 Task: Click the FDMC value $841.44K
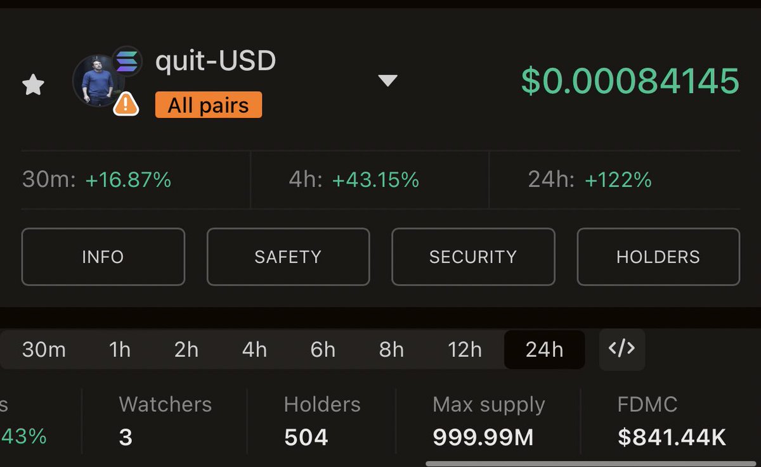tap(672, 437)
